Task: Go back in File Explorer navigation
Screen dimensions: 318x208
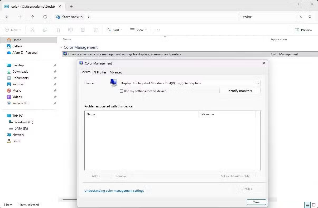Action: click(x=7, y=17)
